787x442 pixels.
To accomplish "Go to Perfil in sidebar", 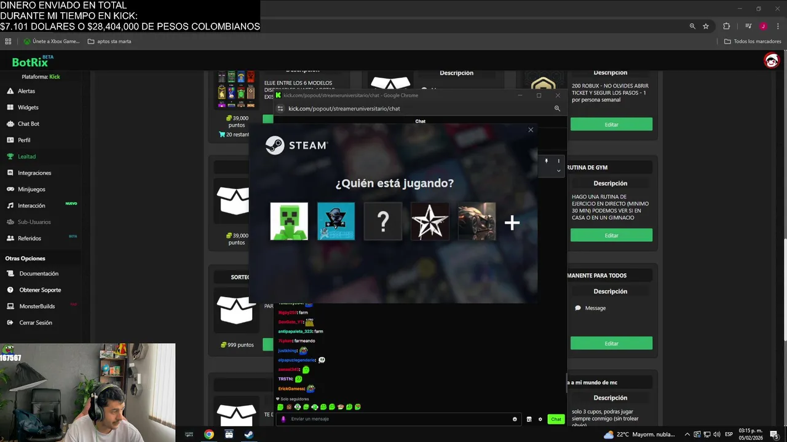I will coord(24,140).
